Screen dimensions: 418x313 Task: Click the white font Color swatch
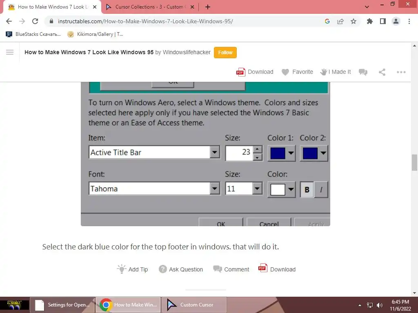(x=278, y=190)
